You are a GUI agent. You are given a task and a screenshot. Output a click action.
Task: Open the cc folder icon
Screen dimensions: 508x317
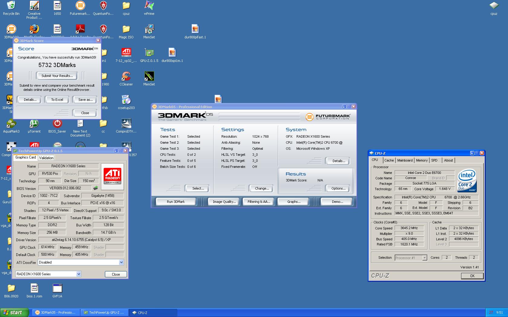[x=103, y=126]
